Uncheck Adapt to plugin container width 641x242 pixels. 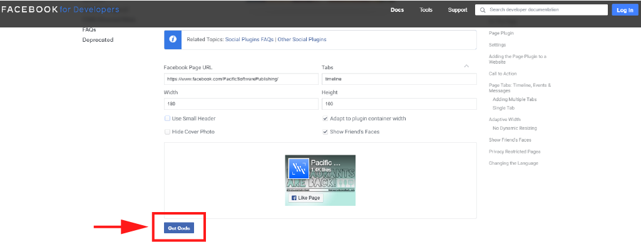point(326,119)
